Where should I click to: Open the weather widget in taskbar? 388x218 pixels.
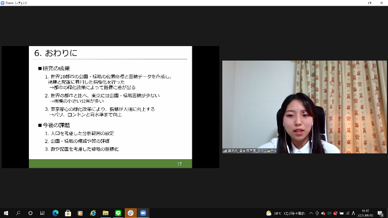[x=286, y=213]
